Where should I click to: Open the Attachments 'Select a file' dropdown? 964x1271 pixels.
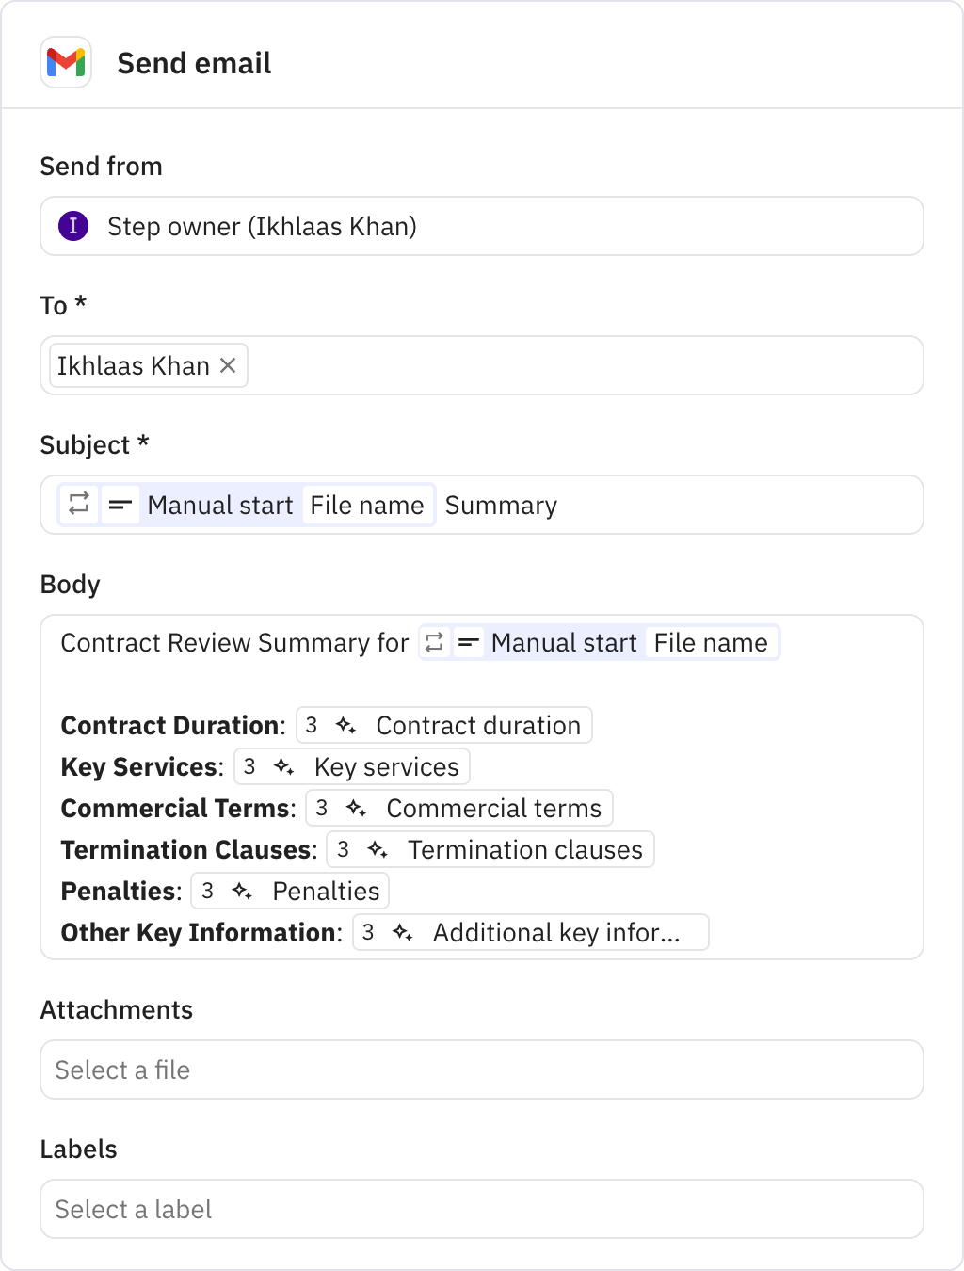click(x=481, y=1070)
